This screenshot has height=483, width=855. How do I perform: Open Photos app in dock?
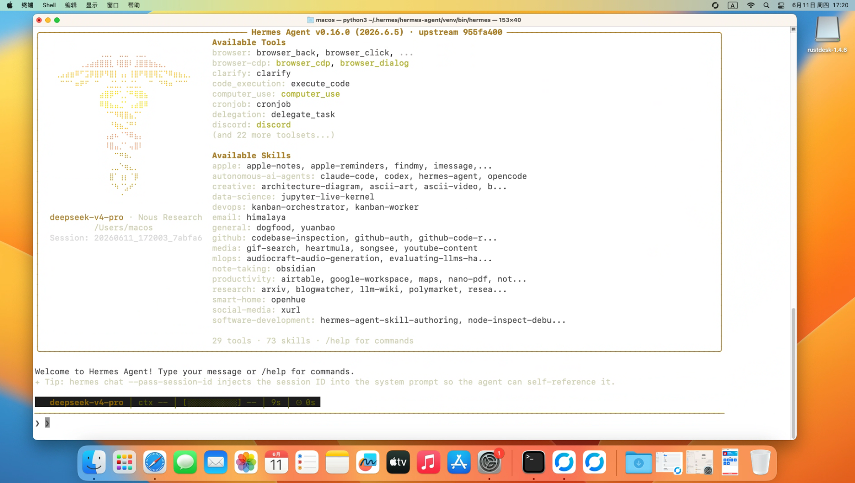(x=246, y=462)
